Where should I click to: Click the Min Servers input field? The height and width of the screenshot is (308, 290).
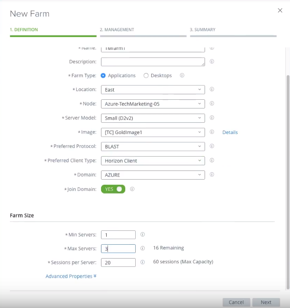pyautogui.click(x=118, y=235)
